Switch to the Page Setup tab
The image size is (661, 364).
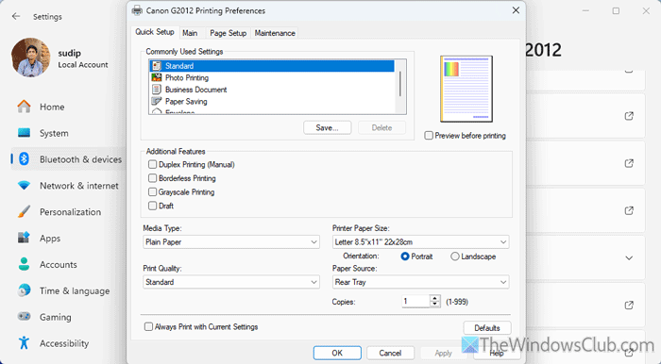229,33
